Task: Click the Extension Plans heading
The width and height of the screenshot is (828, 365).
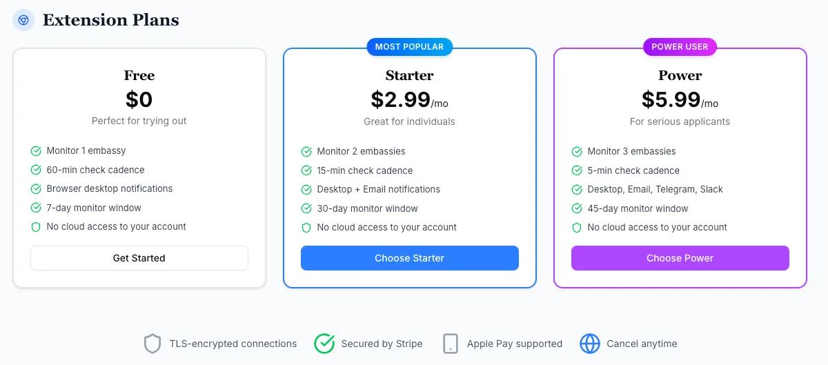Action: pyautogui.click(x=111, y=21)
